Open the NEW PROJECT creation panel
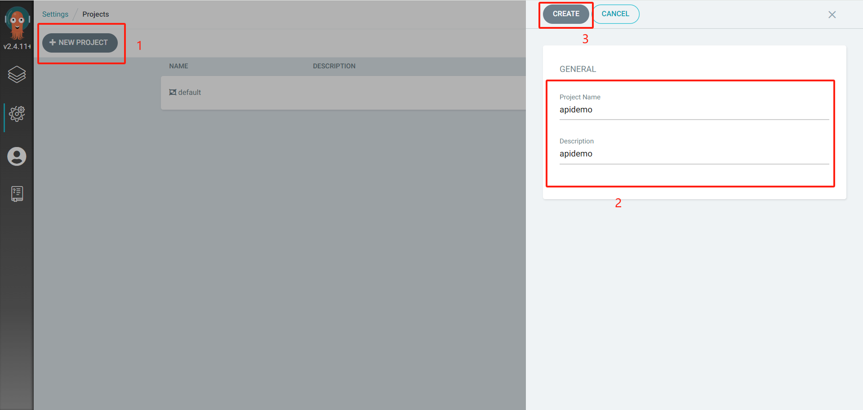This screenshot has height=410, width=863. coord(80,42)
